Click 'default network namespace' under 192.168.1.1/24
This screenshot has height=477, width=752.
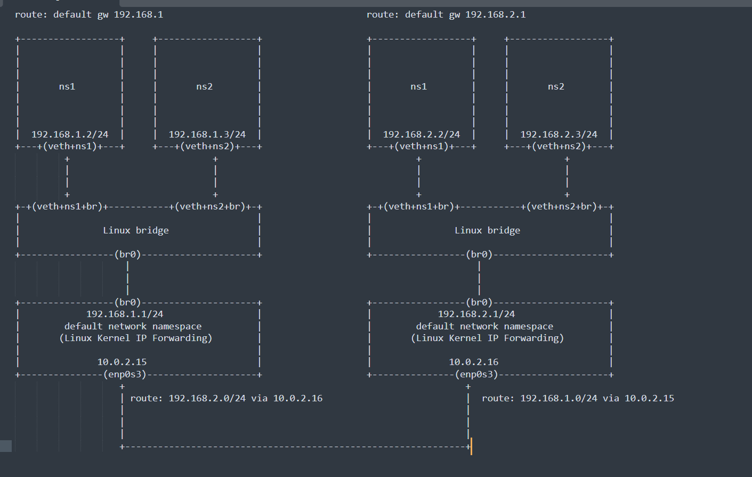(133, 326)
